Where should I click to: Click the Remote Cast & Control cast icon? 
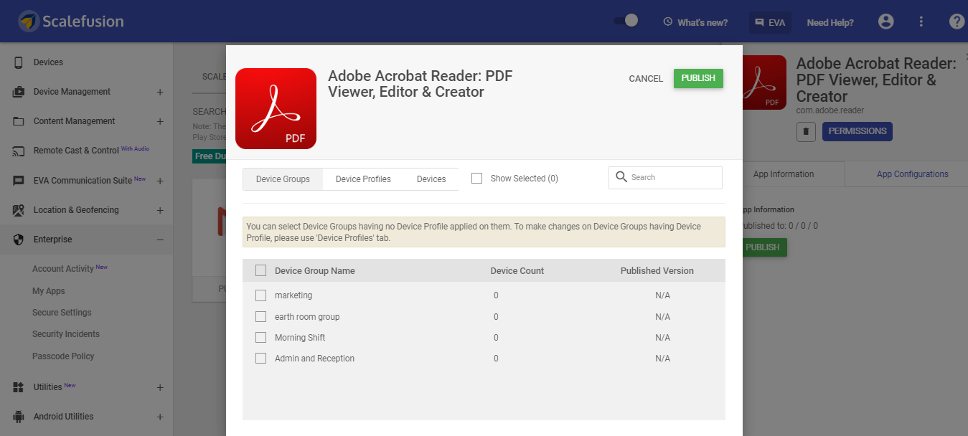click(x=19, y=151)
